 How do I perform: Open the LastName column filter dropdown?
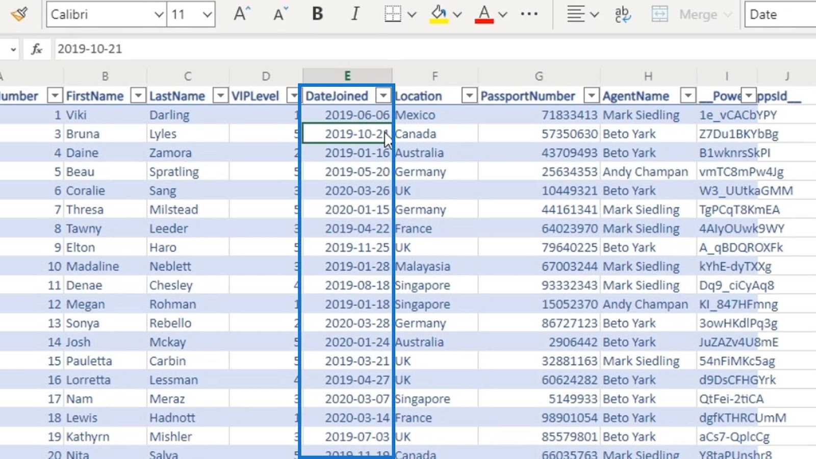click(220, 95)
